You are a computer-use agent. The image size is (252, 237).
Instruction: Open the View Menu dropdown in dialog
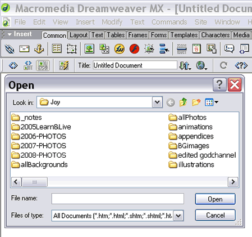[x=212, y=102]
